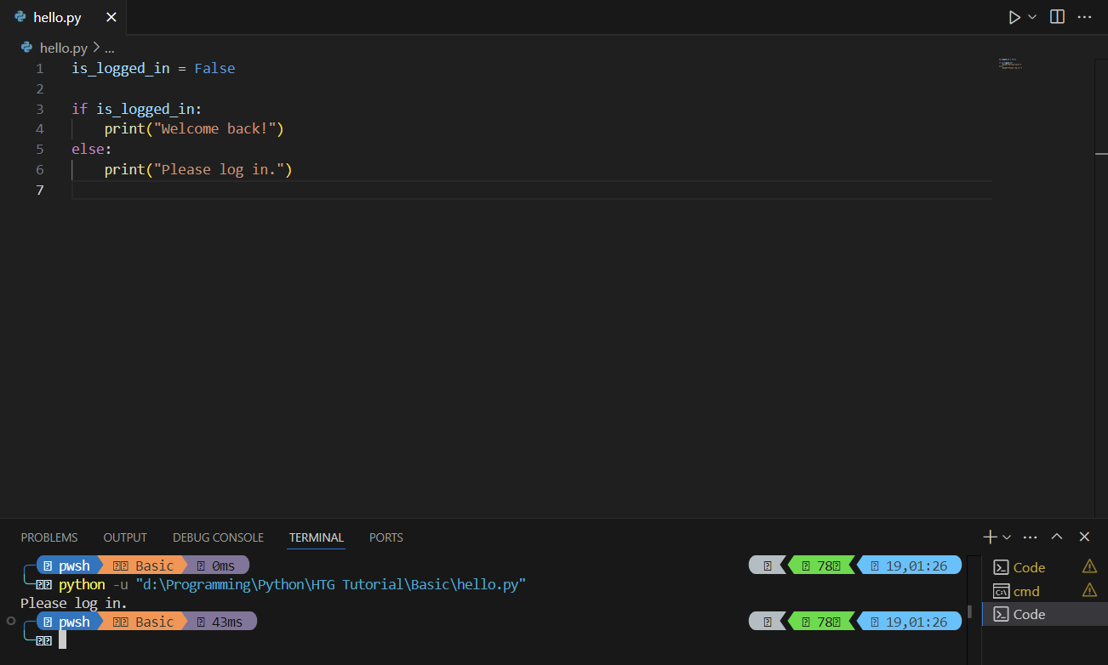This screenshot has width=1108, height=665.
Task: Expand breadcrumb ellipsis after hello.py
Action: pyautogui.click(x=109, y=48)
